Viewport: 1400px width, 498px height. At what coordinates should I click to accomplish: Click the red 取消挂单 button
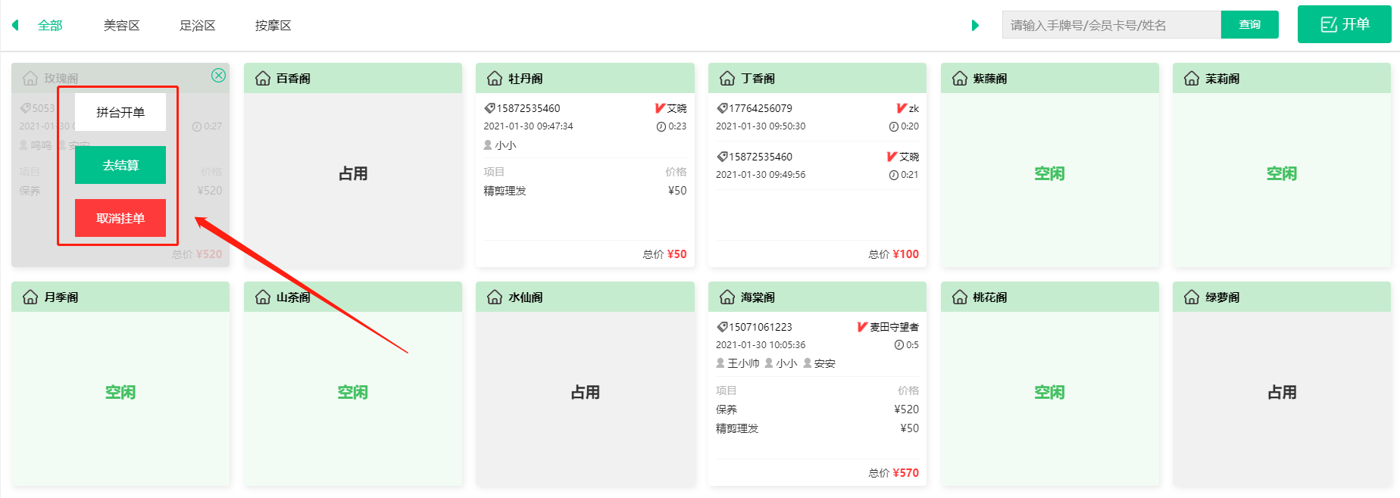pyautogui.click(x=120, y=218)
